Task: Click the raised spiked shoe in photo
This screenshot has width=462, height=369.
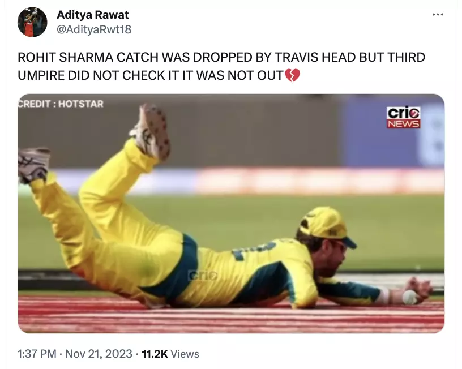Action: 151,132
